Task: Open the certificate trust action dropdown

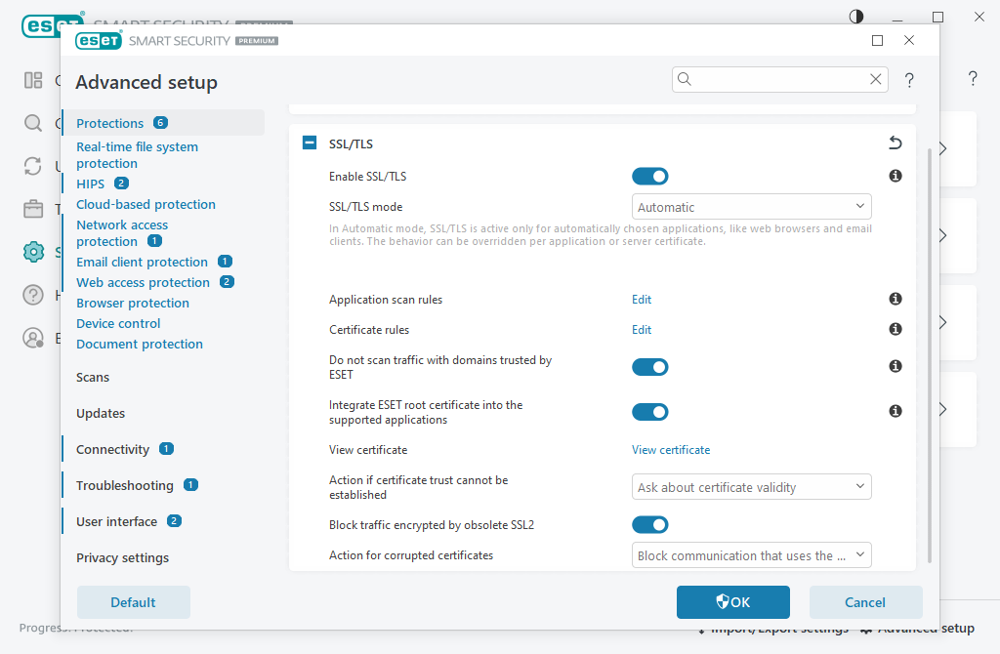Action: coord(751,487)
